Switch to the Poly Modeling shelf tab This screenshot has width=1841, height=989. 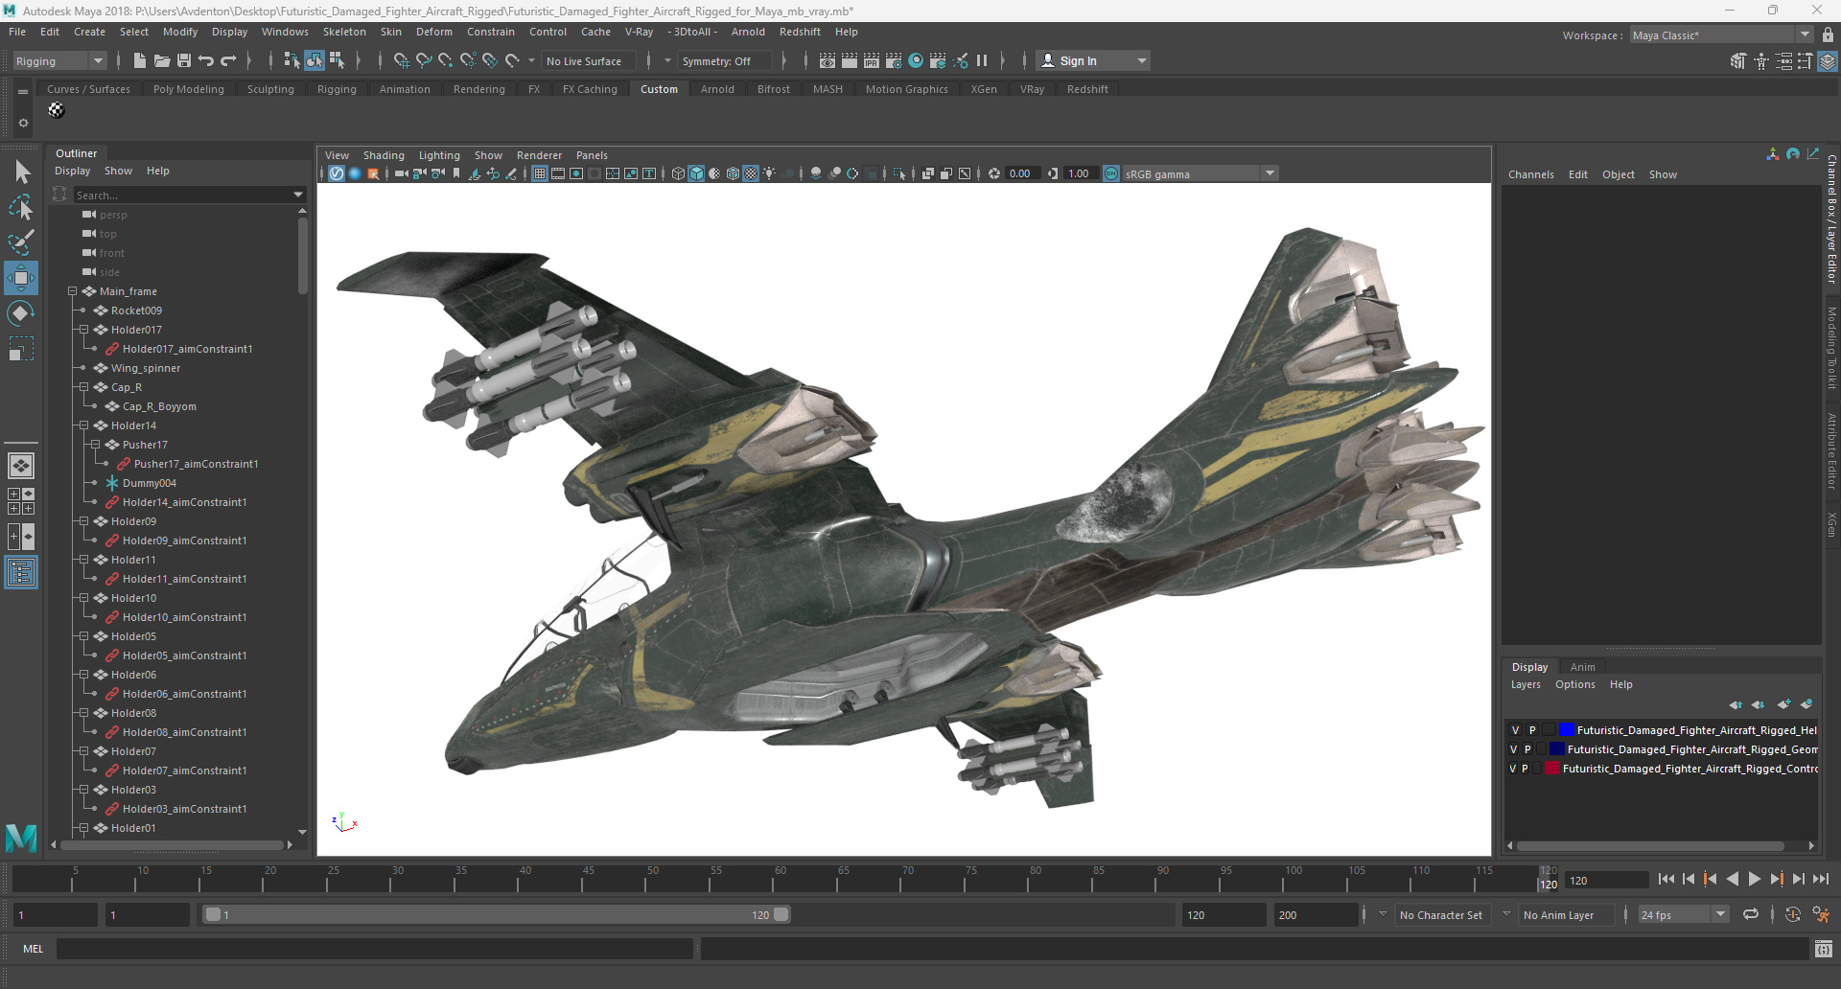[x=189, y=89]
